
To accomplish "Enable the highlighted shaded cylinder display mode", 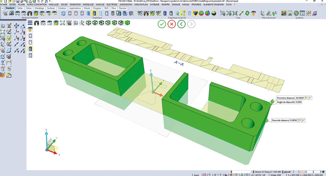I will [95, 13].
